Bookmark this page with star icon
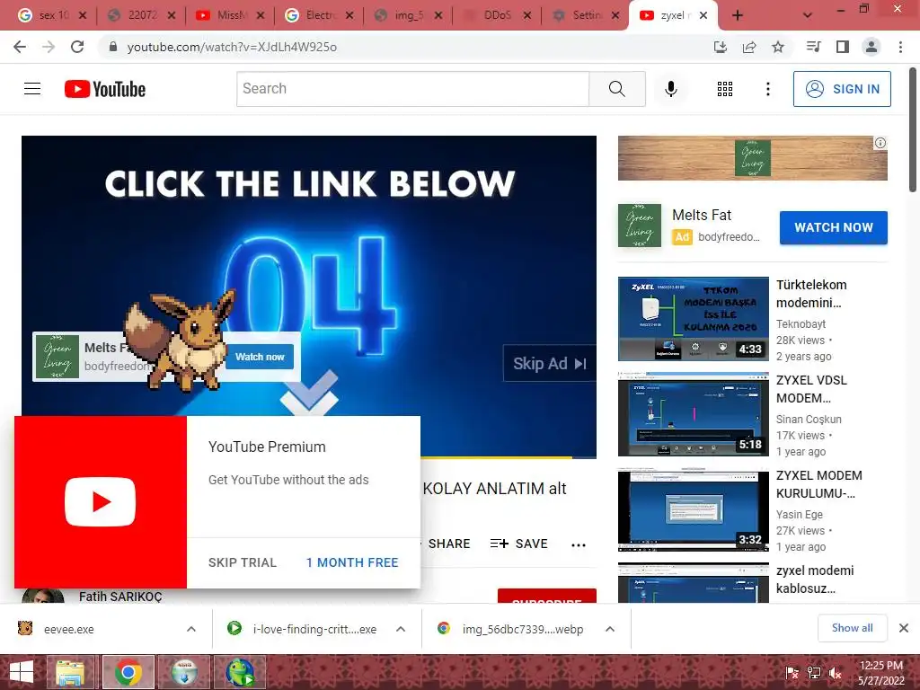Viewport: 920px width, 690px height. [x=778, y=47]
